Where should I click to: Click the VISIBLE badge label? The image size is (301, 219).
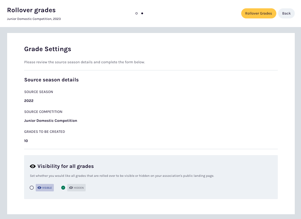[x=47, y=188]
